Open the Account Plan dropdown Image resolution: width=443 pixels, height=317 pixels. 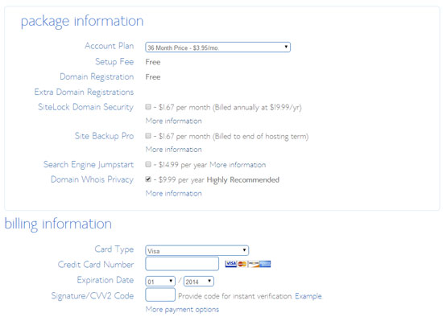click(x=217, y=47)
